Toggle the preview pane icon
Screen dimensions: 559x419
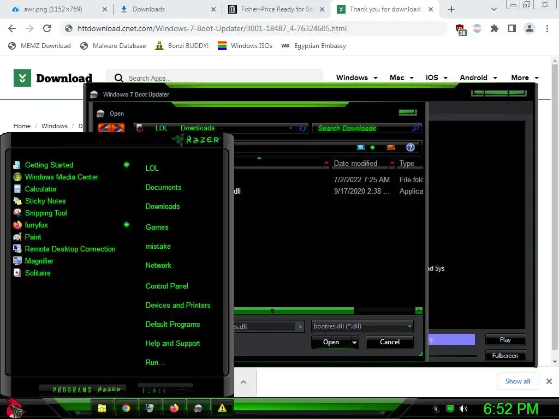coord(391,147)
